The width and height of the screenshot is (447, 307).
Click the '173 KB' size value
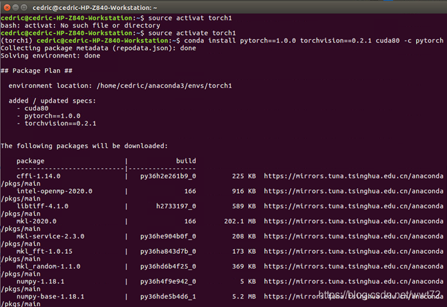(x=244, y=251)
